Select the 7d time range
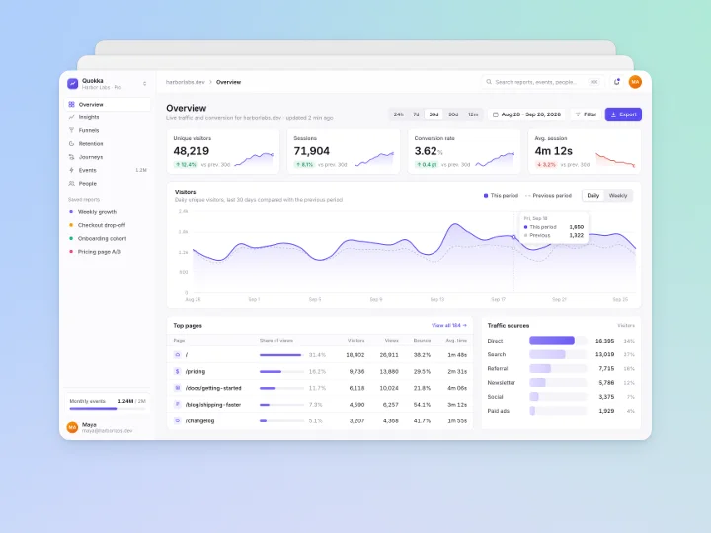The height and width of the screenshot is (533, 711). pos(416,114)
